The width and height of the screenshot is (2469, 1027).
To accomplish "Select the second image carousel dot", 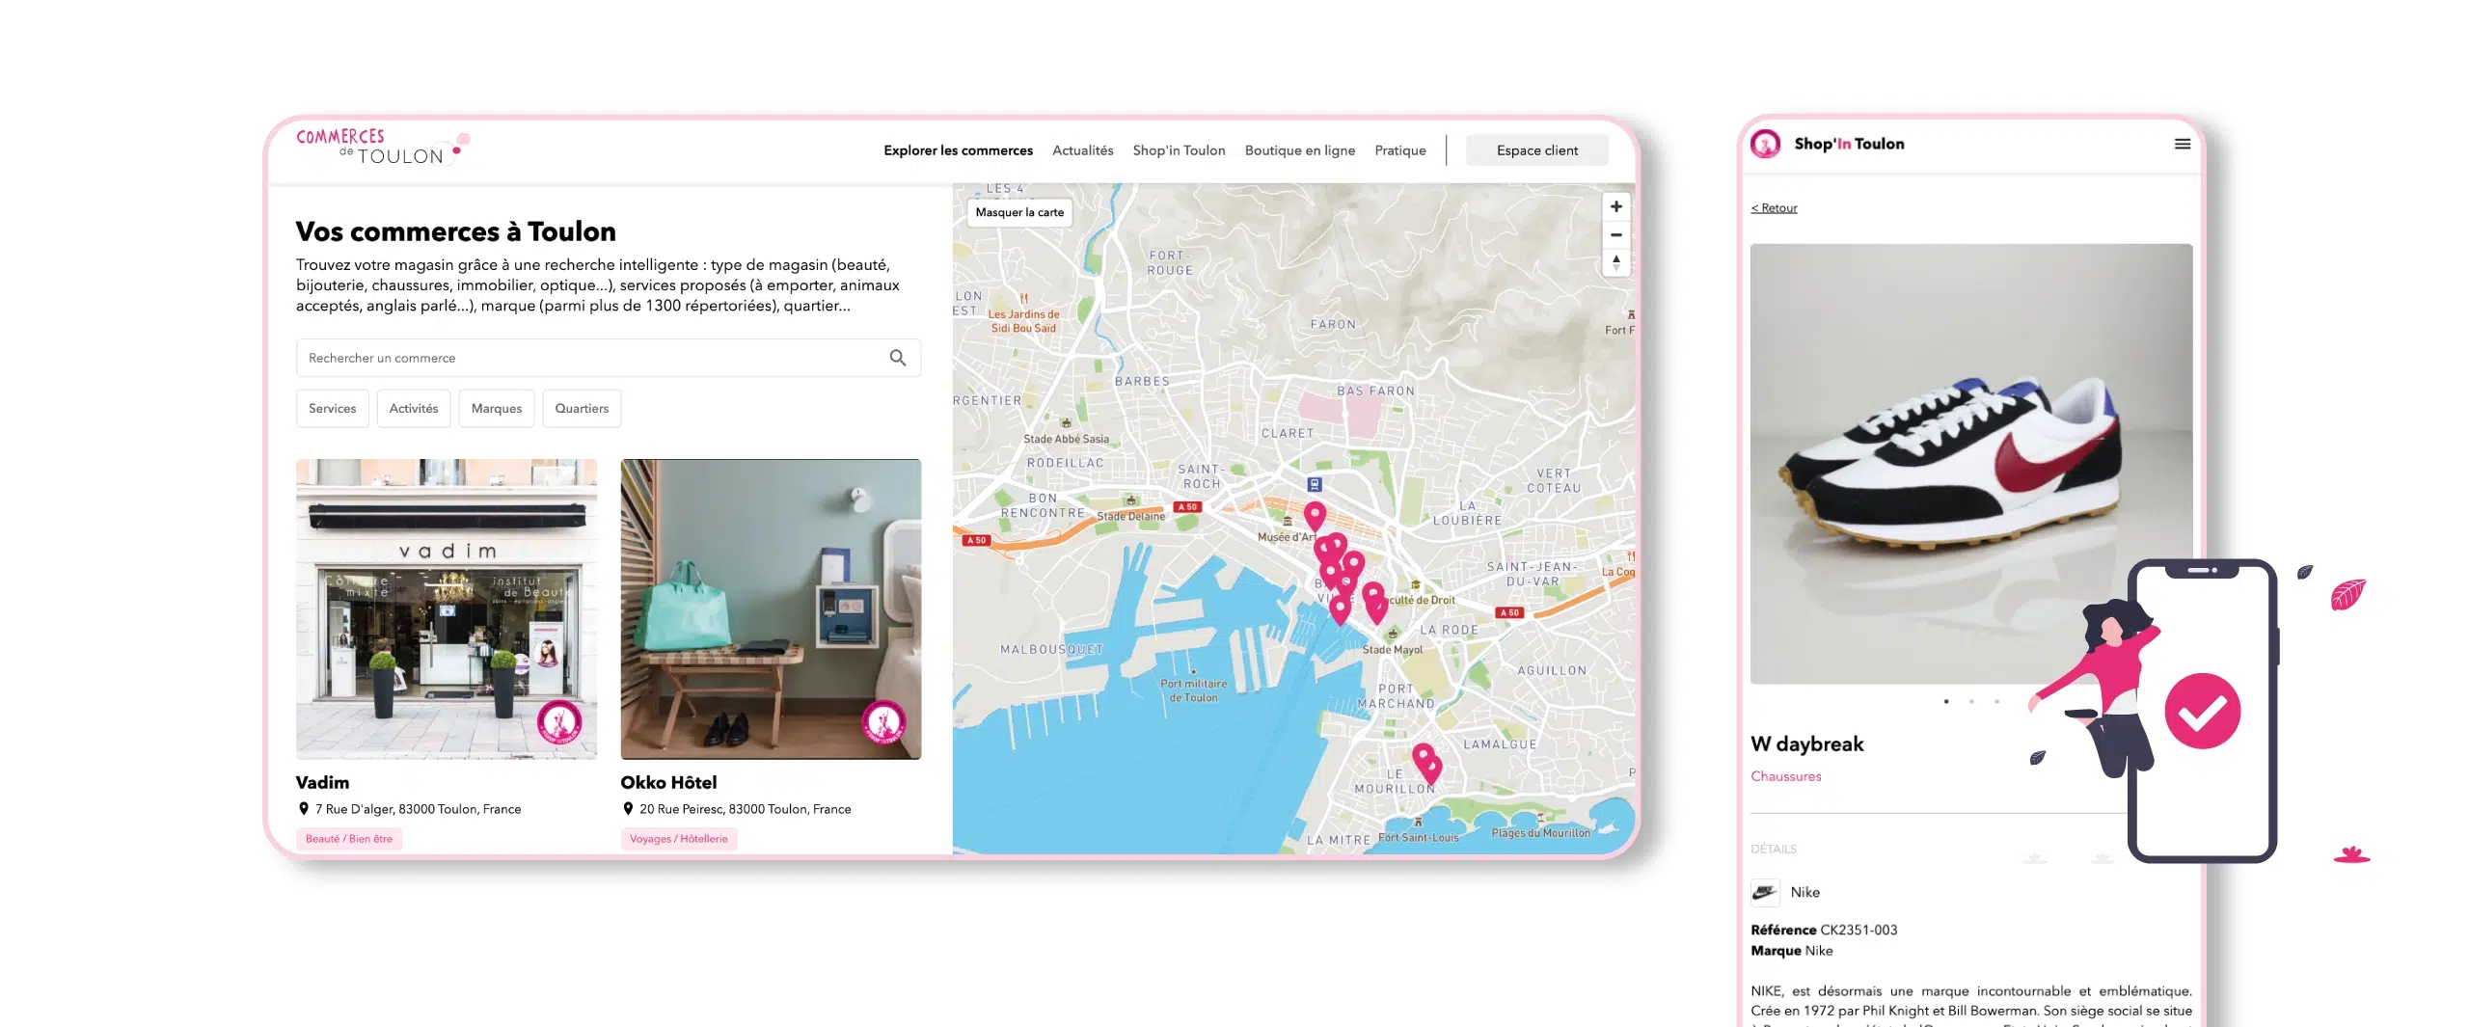I will (x=1971, y=701).
